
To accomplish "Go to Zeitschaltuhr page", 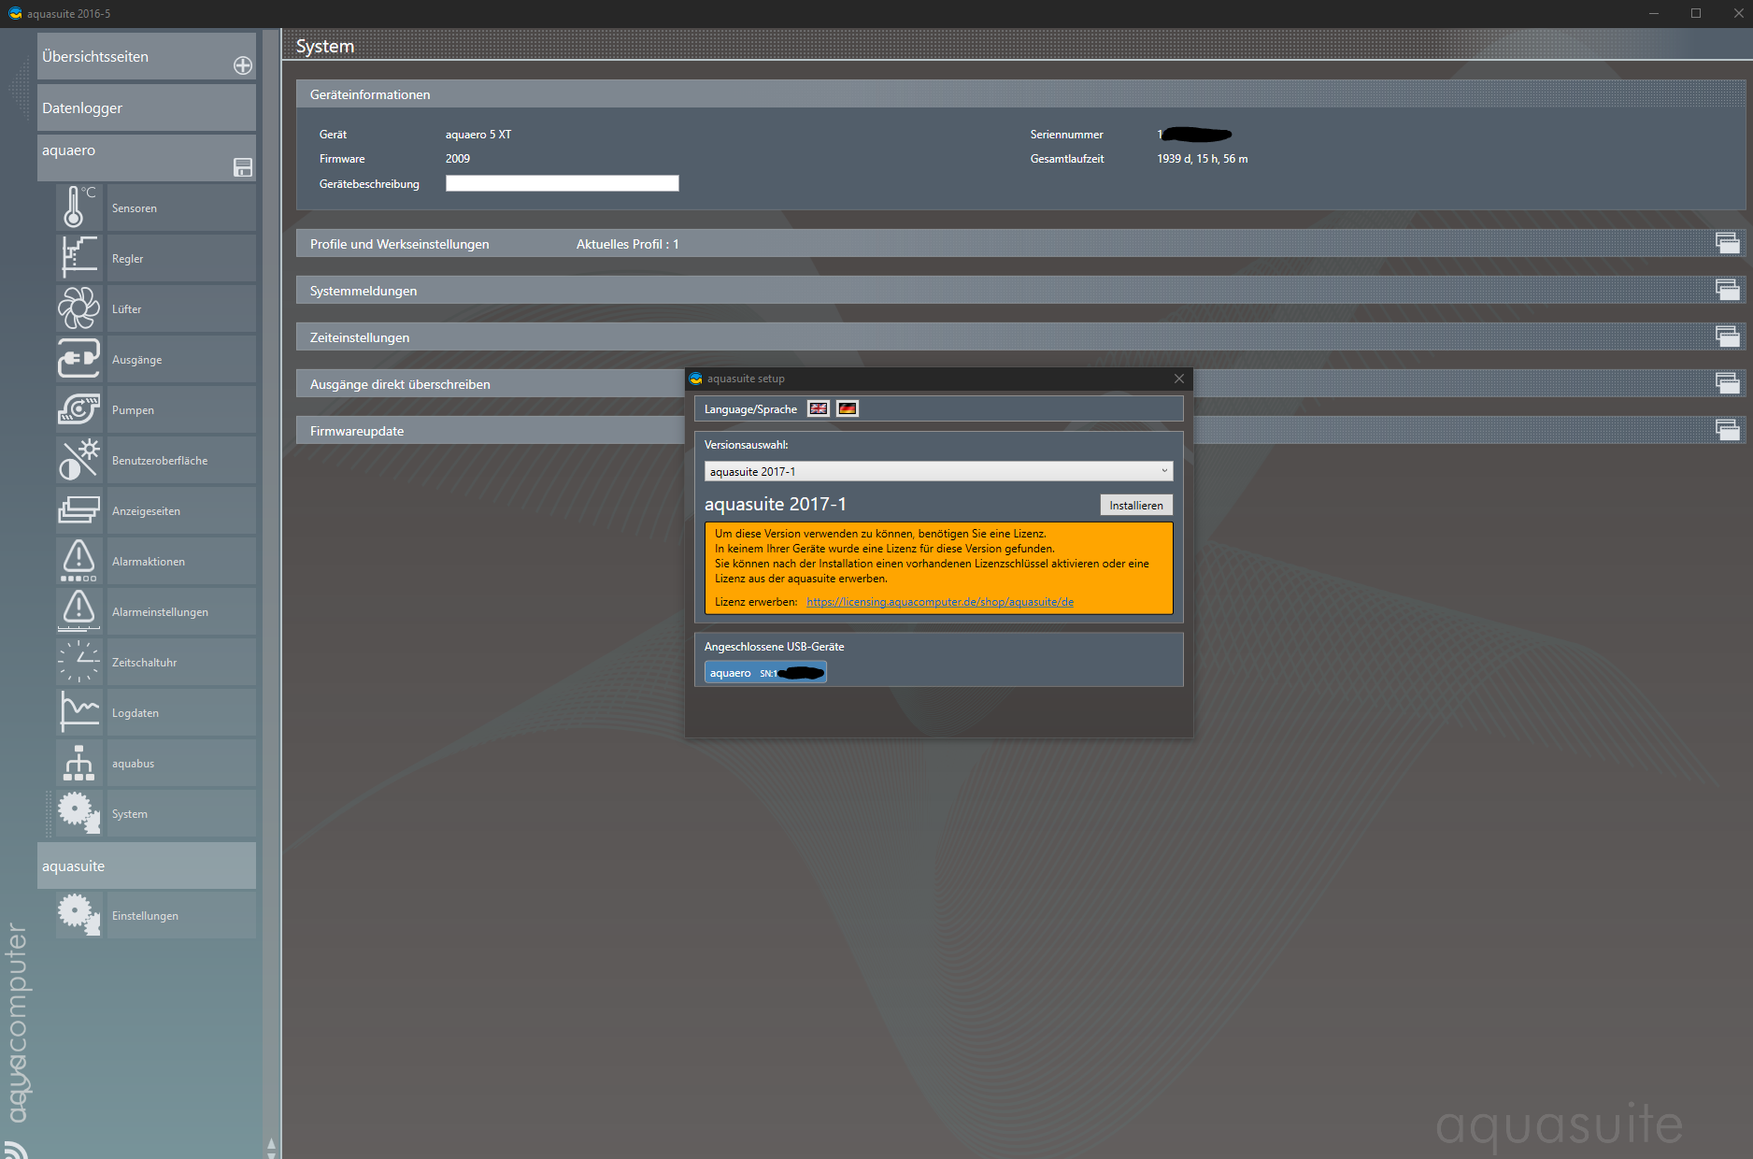I will [181, 662].
